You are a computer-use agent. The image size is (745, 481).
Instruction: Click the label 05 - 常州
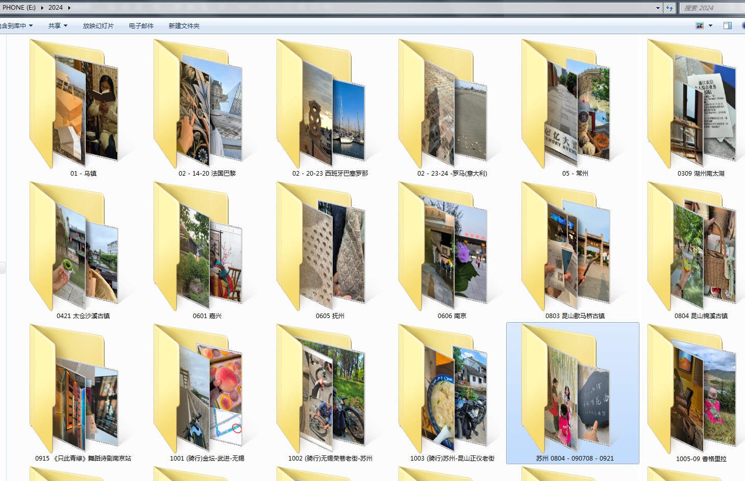pos(575,174)
